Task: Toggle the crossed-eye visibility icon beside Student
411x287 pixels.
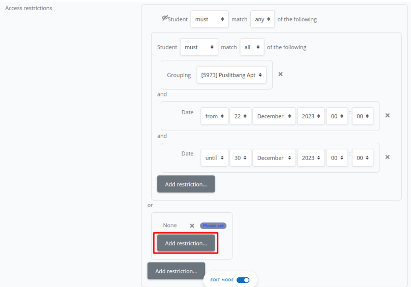Action: 164,19
